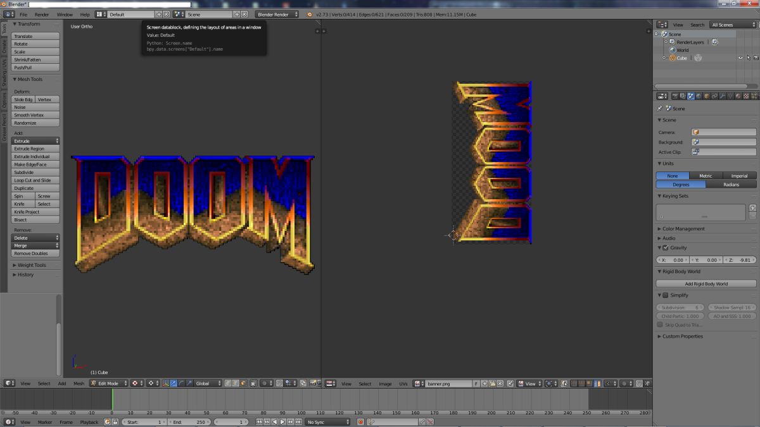Open the Window menu
This screenshot has height=427, width=760.
[65, 14]
